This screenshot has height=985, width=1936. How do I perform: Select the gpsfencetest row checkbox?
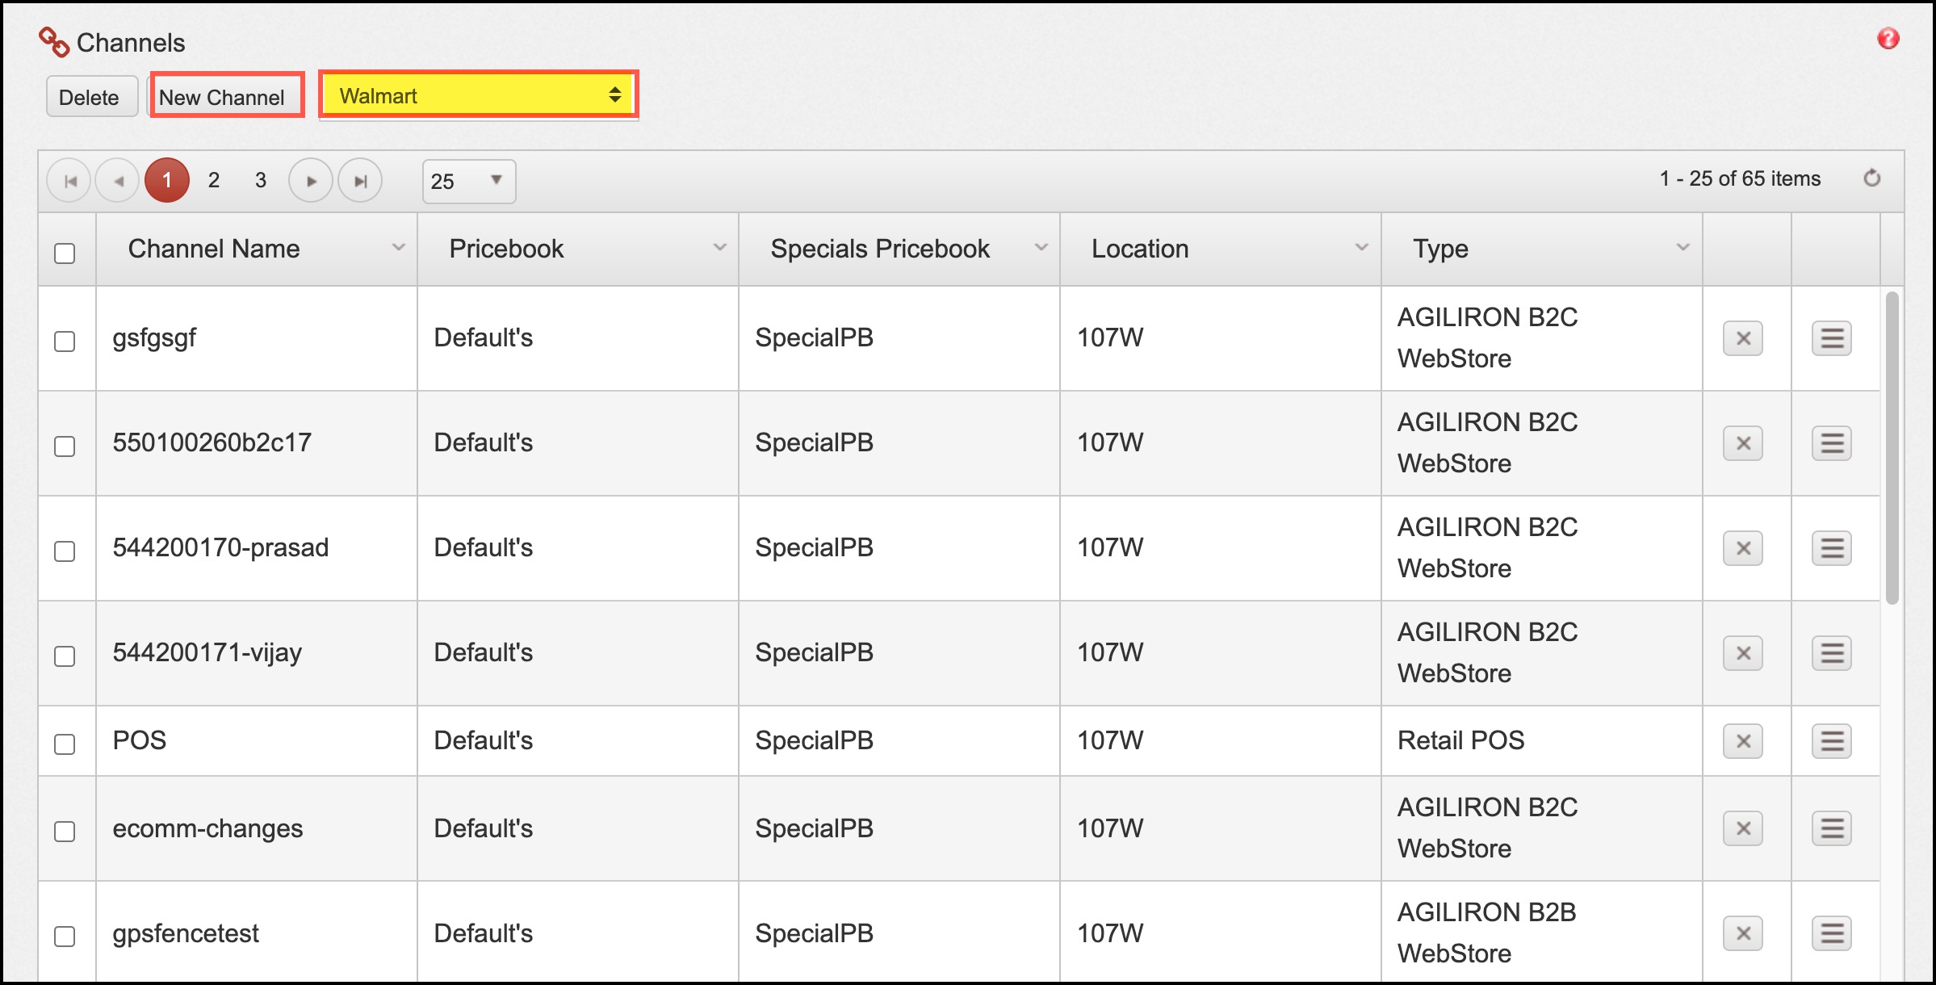pos(65,936)
